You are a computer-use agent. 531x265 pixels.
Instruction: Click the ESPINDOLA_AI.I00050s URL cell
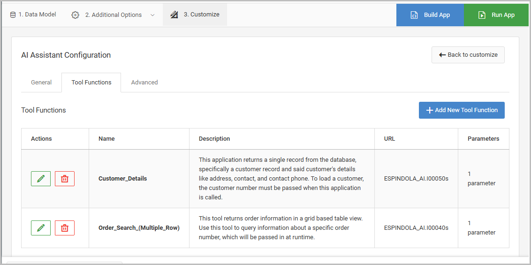tap(416, 179)
